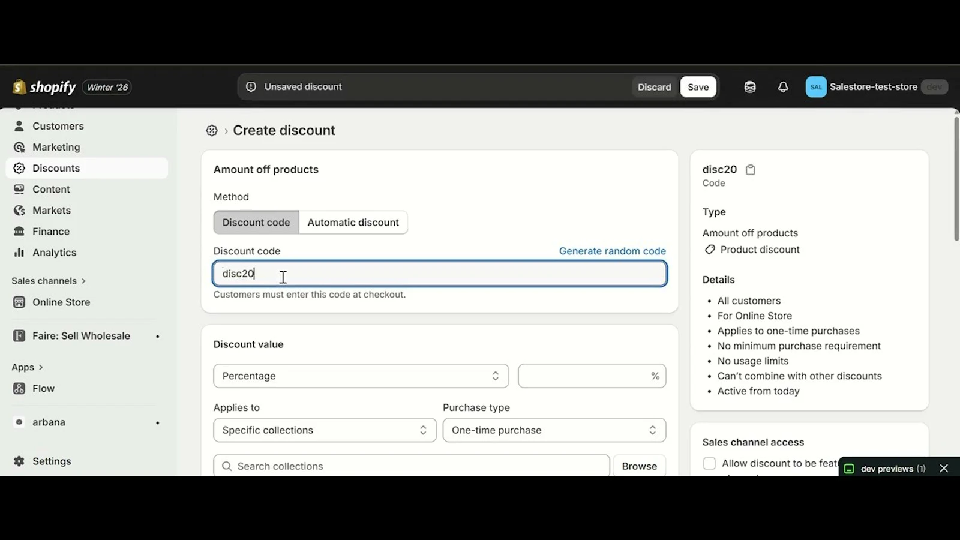This screenshot has height=540, width=960.
Task: Discard the unsaved discount
Action: [x=654, y=87]
